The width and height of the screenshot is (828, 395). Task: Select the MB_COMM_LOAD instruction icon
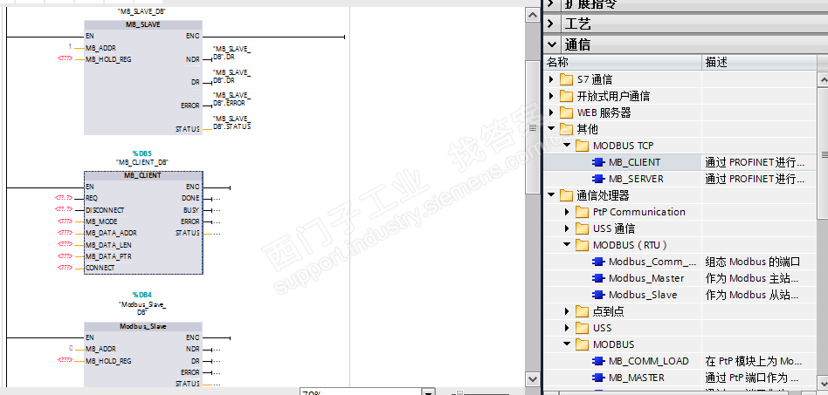pyautogui.click(x=598, y=361)
